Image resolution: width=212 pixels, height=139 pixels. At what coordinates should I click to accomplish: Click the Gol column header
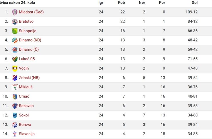coord(195,3)
